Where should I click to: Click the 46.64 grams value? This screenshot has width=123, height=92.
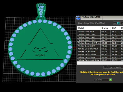104,52
